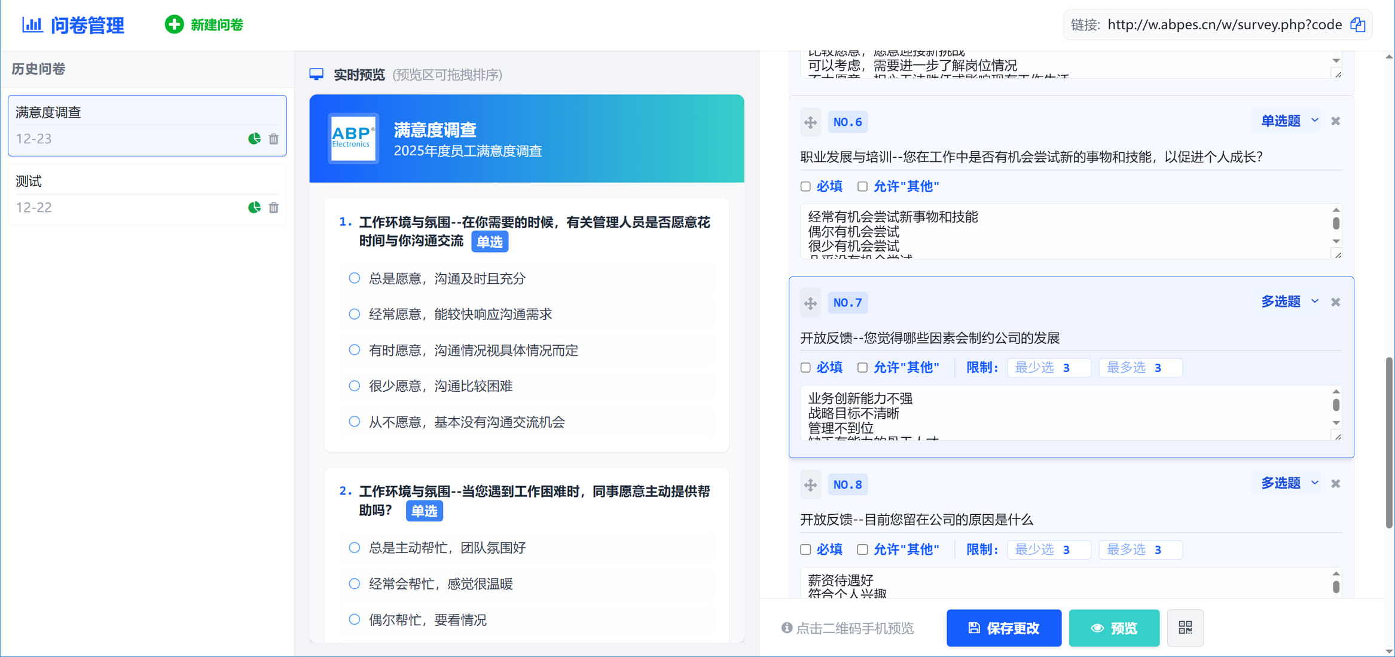
Task: Select radio option 总是愿意，沟通及时且充分
Action: (354, 278)
